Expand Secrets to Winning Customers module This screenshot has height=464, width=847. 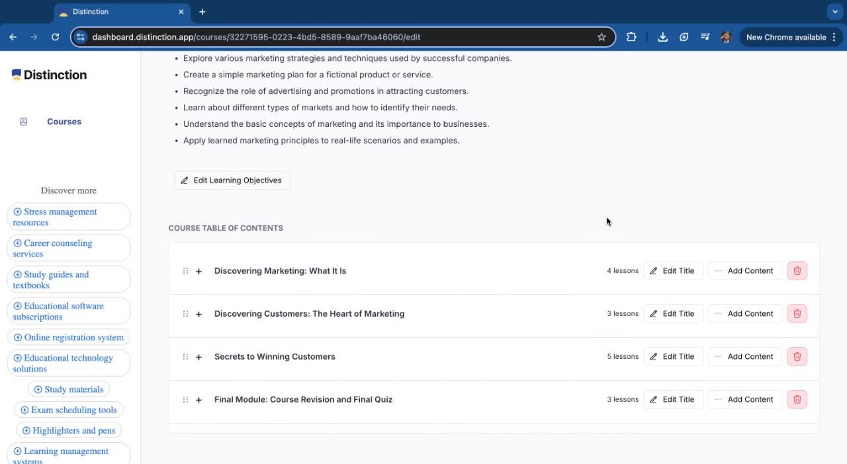199,357
